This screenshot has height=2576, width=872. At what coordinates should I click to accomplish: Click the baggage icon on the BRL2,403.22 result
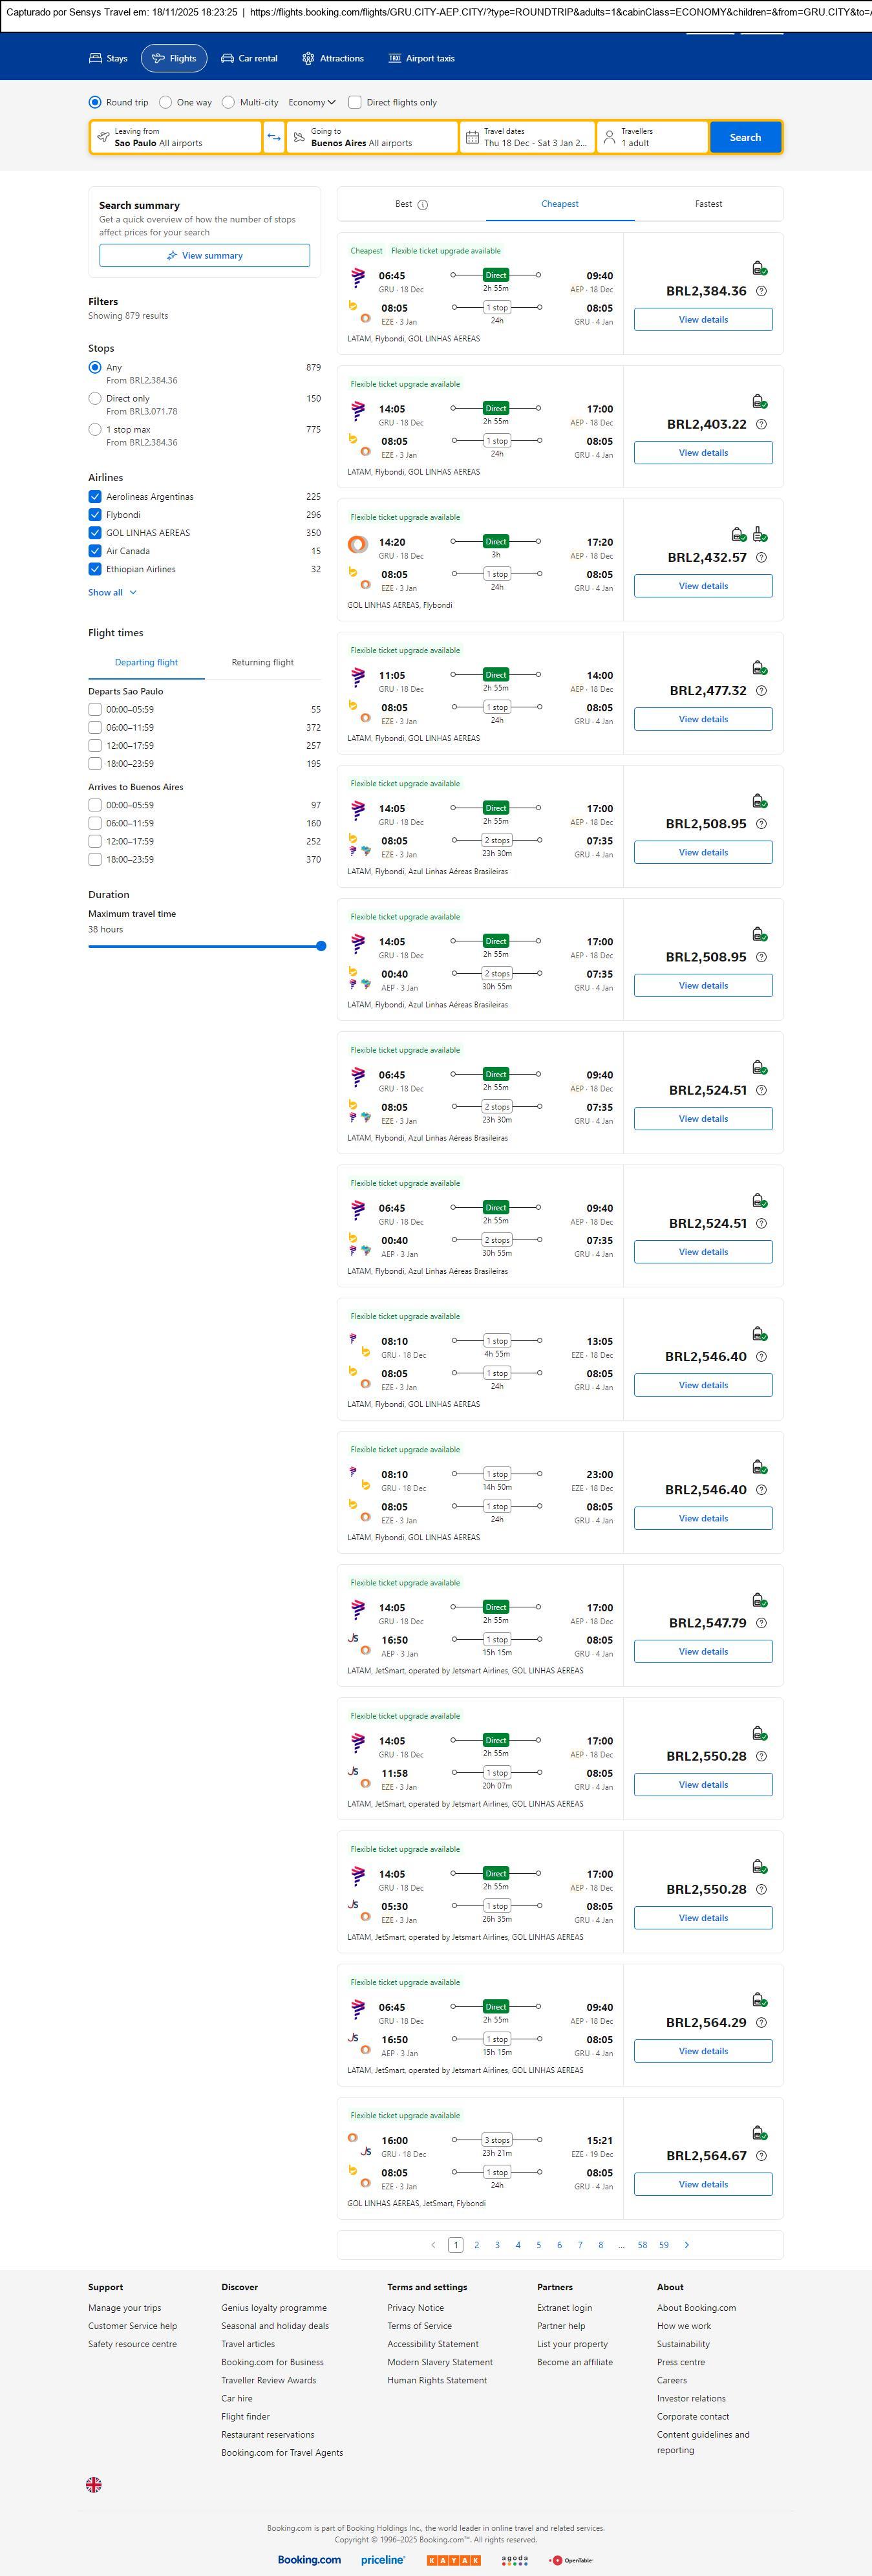coord(759,401)
